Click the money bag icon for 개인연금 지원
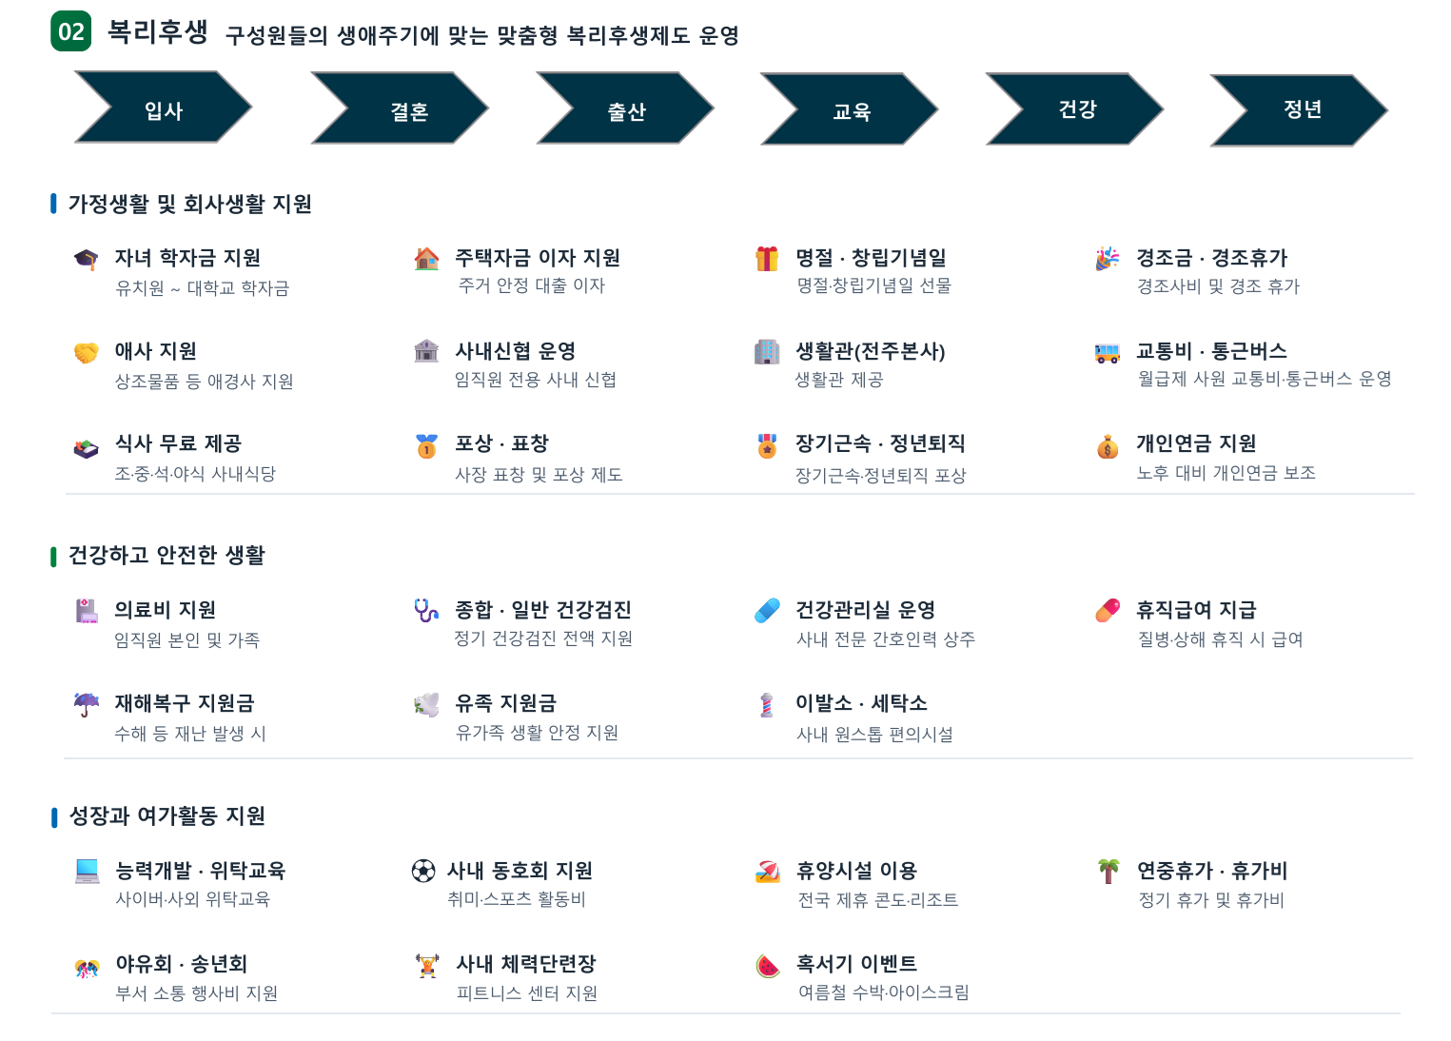This screenshot has height=1041, width=1451. tap(1108, 445)
